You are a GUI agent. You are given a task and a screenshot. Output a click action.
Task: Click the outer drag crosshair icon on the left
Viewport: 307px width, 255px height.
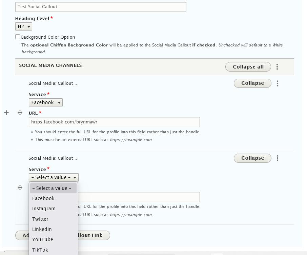[x=6, y=113]
